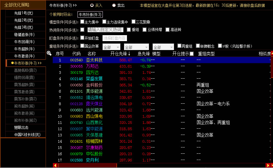Click the left arrow of the horizontal scrollbar
Viewport: 273px width, 168px height.
click(55, 165)
